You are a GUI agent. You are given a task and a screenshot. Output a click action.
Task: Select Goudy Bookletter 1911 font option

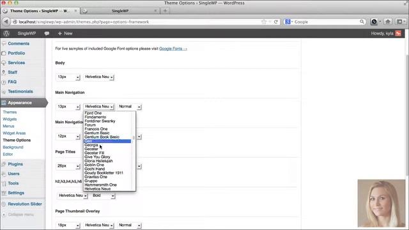(104, 173)
